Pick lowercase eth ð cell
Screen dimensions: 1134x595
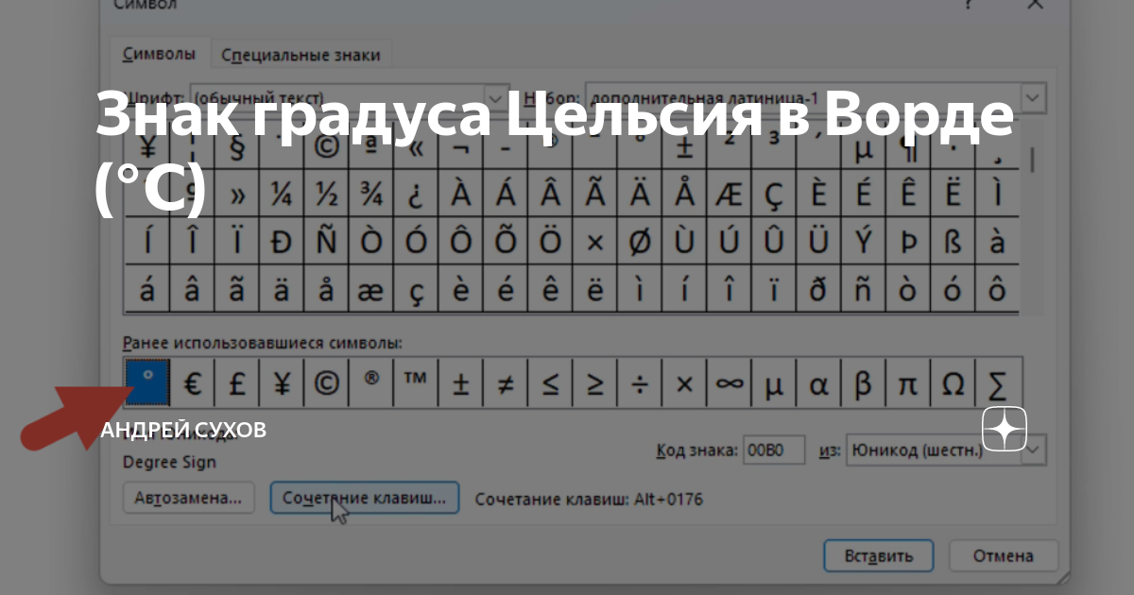point(818,290)
